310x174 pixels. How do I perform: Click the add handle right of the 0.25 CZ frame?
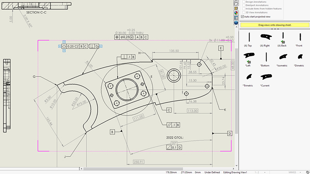101,46
